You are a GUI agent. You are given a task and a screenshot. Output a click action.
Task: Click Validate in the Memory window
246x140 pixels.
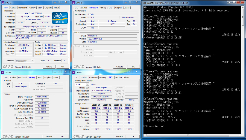49,136
